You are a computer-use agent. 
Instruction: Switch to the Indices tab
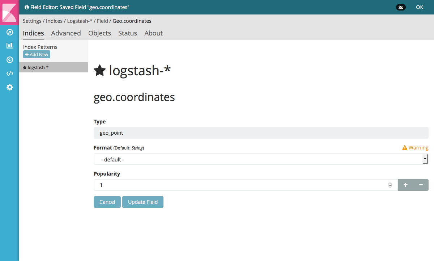[x=33, y=33]
